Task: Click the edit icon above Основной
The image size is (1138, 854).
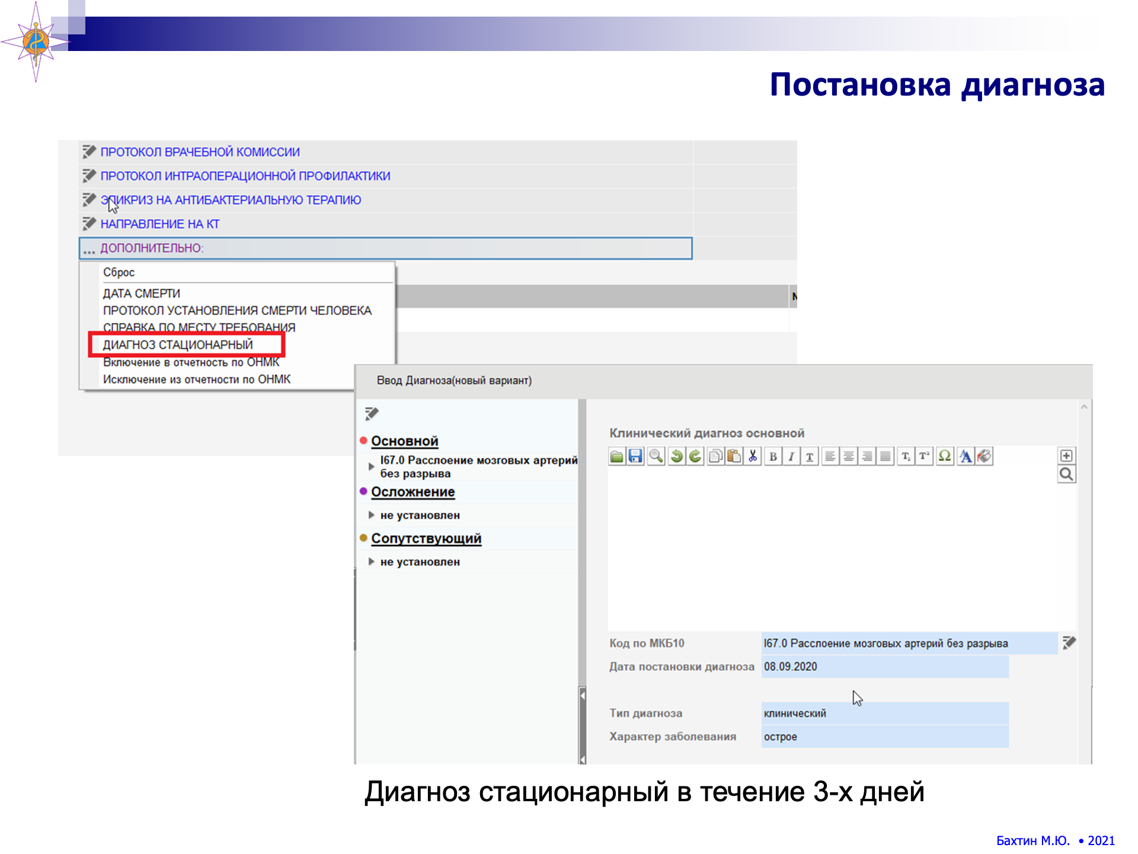Action: tap(372, 413)
